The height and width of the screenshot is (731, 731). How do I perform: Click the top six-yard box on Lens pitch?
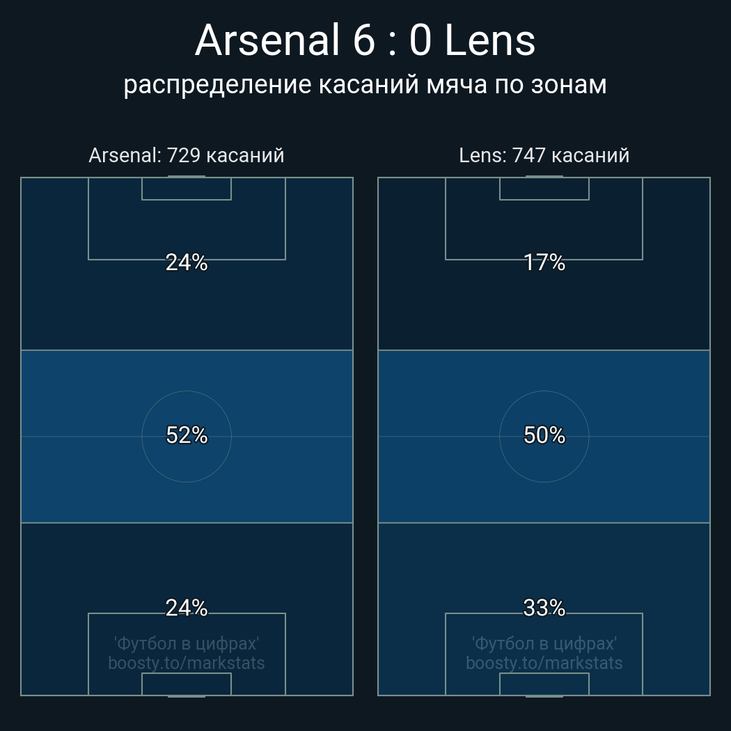pos(544,189)
